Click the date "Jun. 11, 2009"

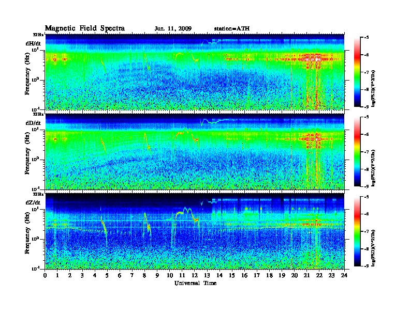(x=173, y=29)
